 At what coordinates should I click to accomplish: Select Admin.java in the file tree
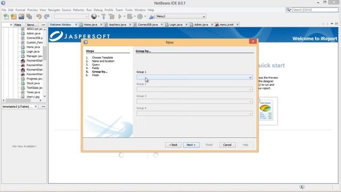pyautogui.click(x=33, y=33)
